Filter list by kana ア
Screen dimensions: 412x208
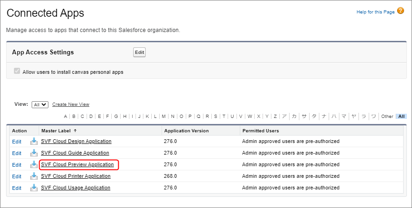point(284,117)
